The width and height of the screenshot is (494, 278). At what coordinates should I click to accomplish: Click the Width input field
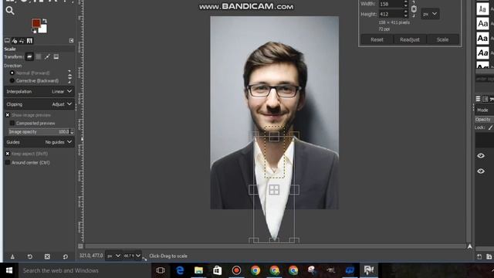[x=391, y=4]
